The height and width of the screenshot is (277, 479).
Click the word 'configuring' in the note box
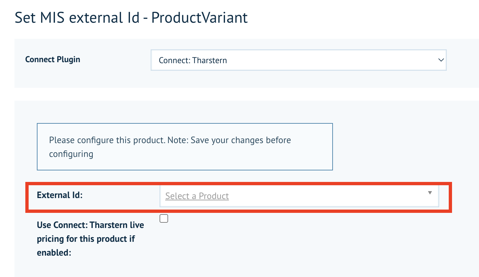click(x=71, y=154)
